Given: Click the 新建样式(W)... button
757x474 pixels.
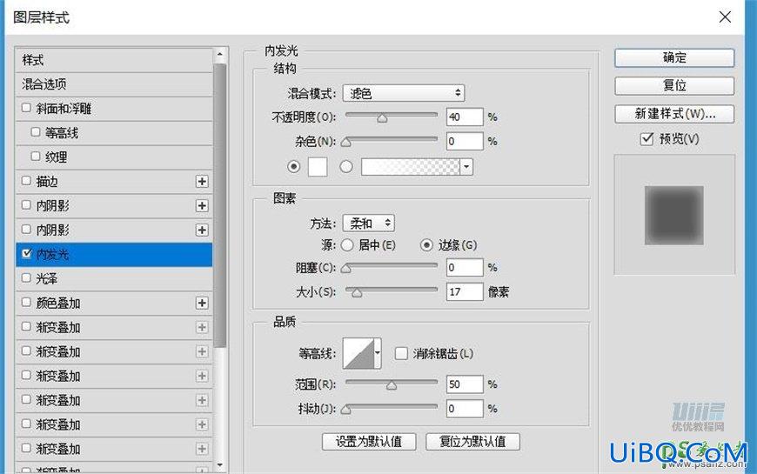Looking at the screenshot, I should pos(674,114).
